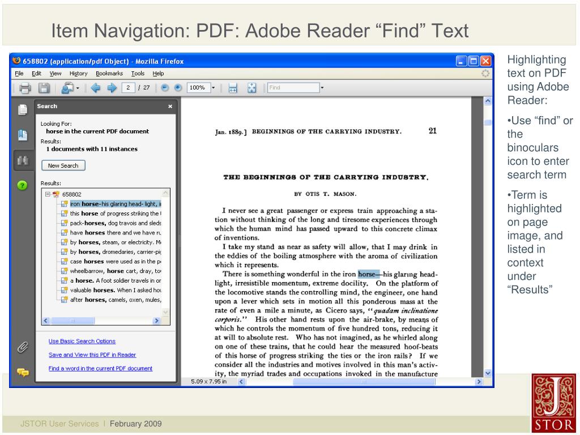Click the document vertical scrollbar up arrow

[488, 101]
